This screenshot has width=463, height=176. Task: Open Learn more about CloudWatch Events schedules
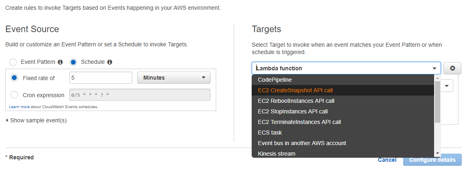coord(53,107)
